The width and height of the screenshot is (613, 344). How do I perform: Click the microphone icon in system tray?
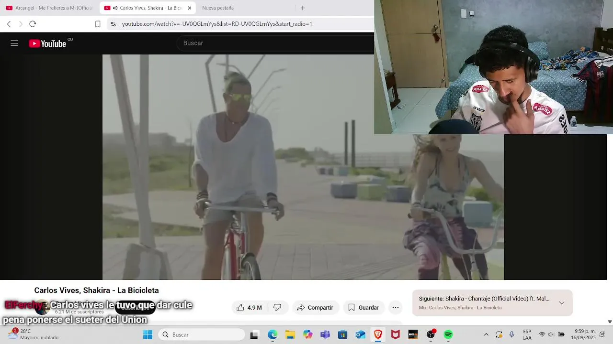[512, 335]
